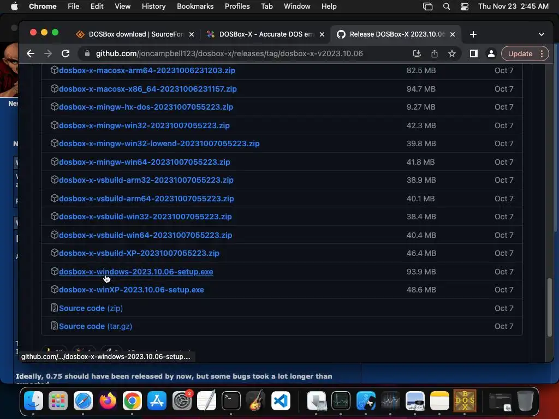Download Source code (zip)
Screen dimensions: 559x419
tap(91, 308)
